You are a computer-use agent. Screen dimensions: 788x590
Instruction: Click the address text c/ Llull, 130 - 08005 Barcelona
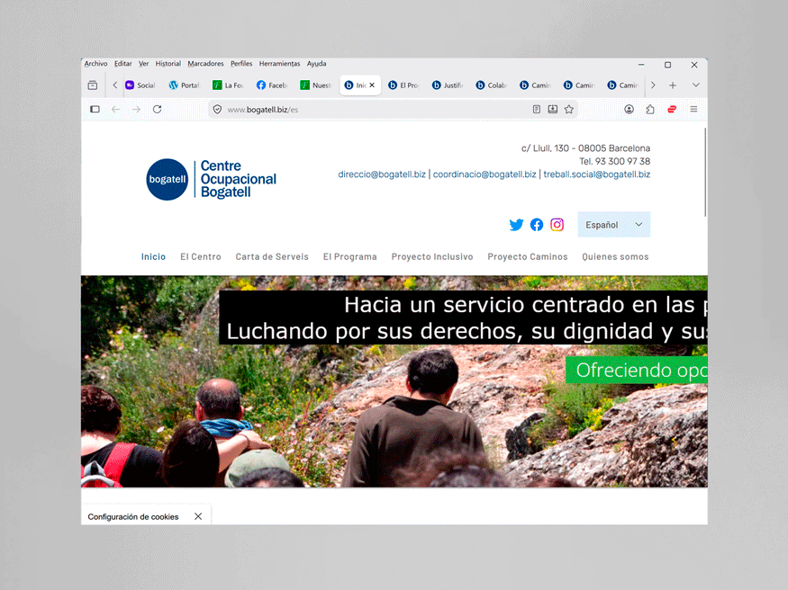pyautogui.click(x=585, y=148)
